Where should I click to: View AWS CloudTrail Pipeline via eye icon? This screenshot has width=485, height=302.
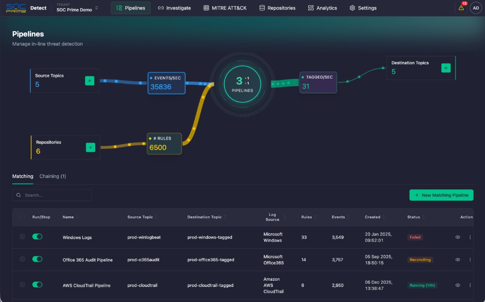click(458, 285)
